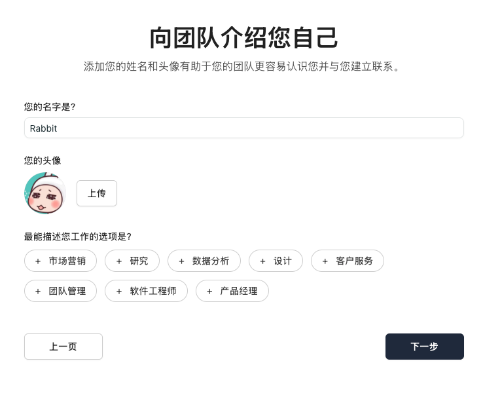Click the plus icon beside 软件工程师

pos(119,291)
